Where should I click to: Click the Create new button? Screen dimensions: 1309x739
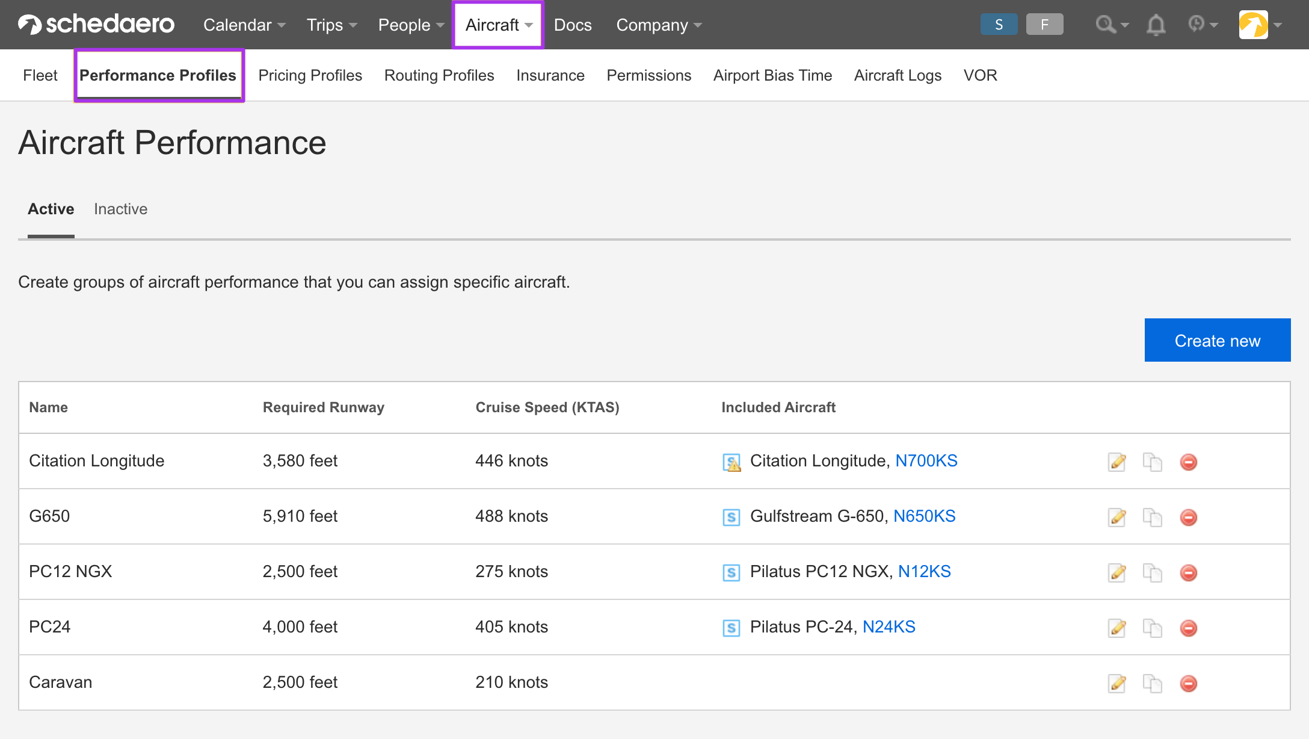[1218, 340]
